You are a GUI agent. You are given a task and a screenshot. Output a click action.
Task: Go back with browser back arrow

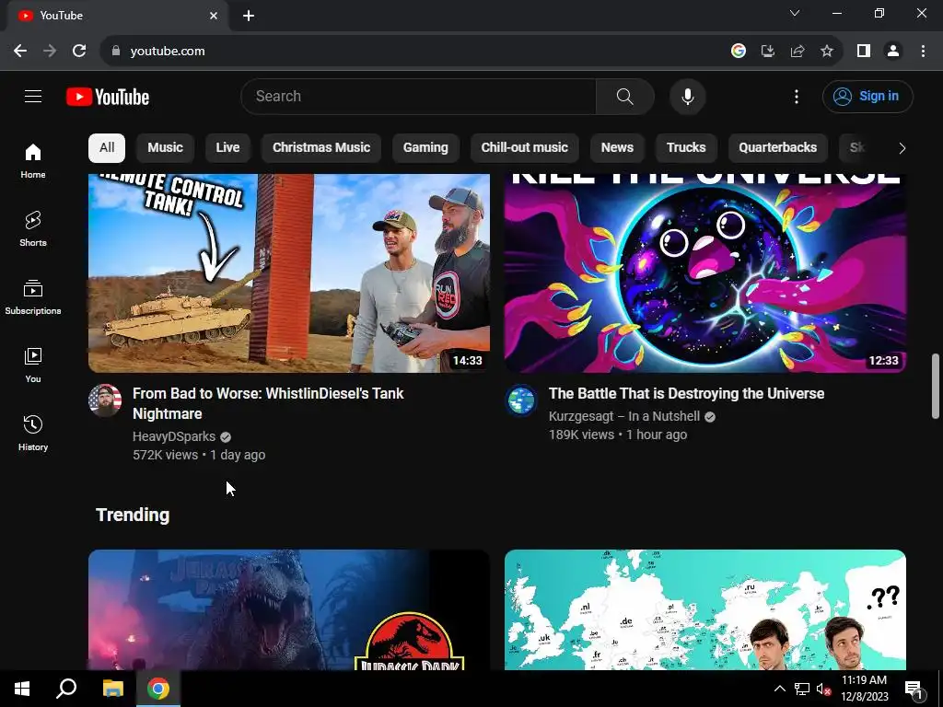pyautogui.click(x=20, y=52)
